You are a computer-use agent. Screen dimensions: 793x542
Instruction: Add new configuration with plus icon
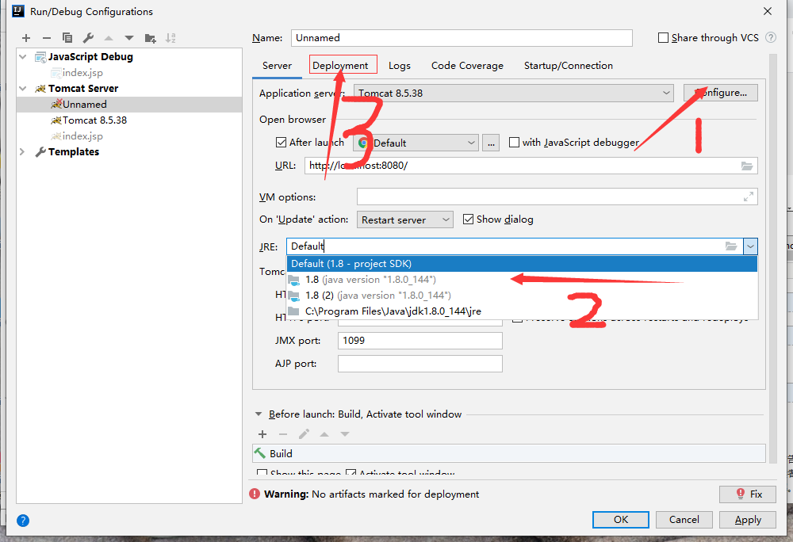(26, 38)
